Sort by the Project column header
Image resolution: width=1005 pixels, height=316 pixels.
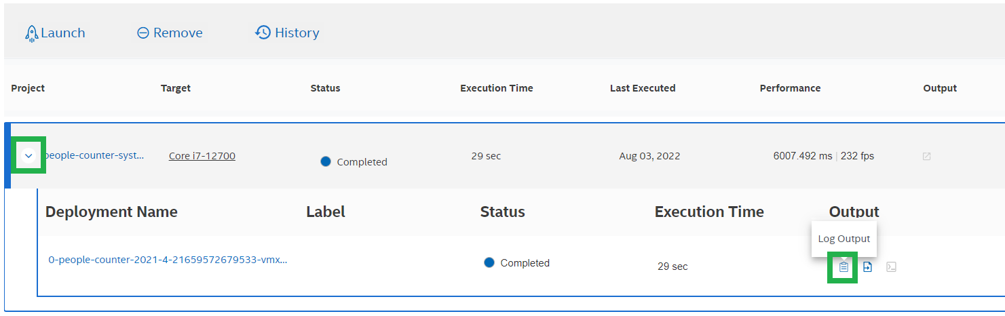click(x=28, y=88)
